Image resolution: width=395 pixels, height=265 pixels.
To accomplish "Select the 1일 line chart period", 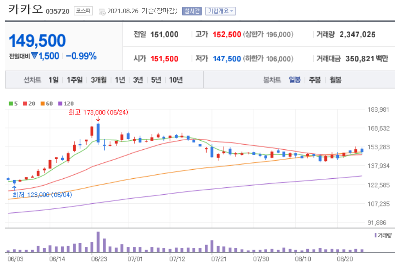I will [53, 80].
